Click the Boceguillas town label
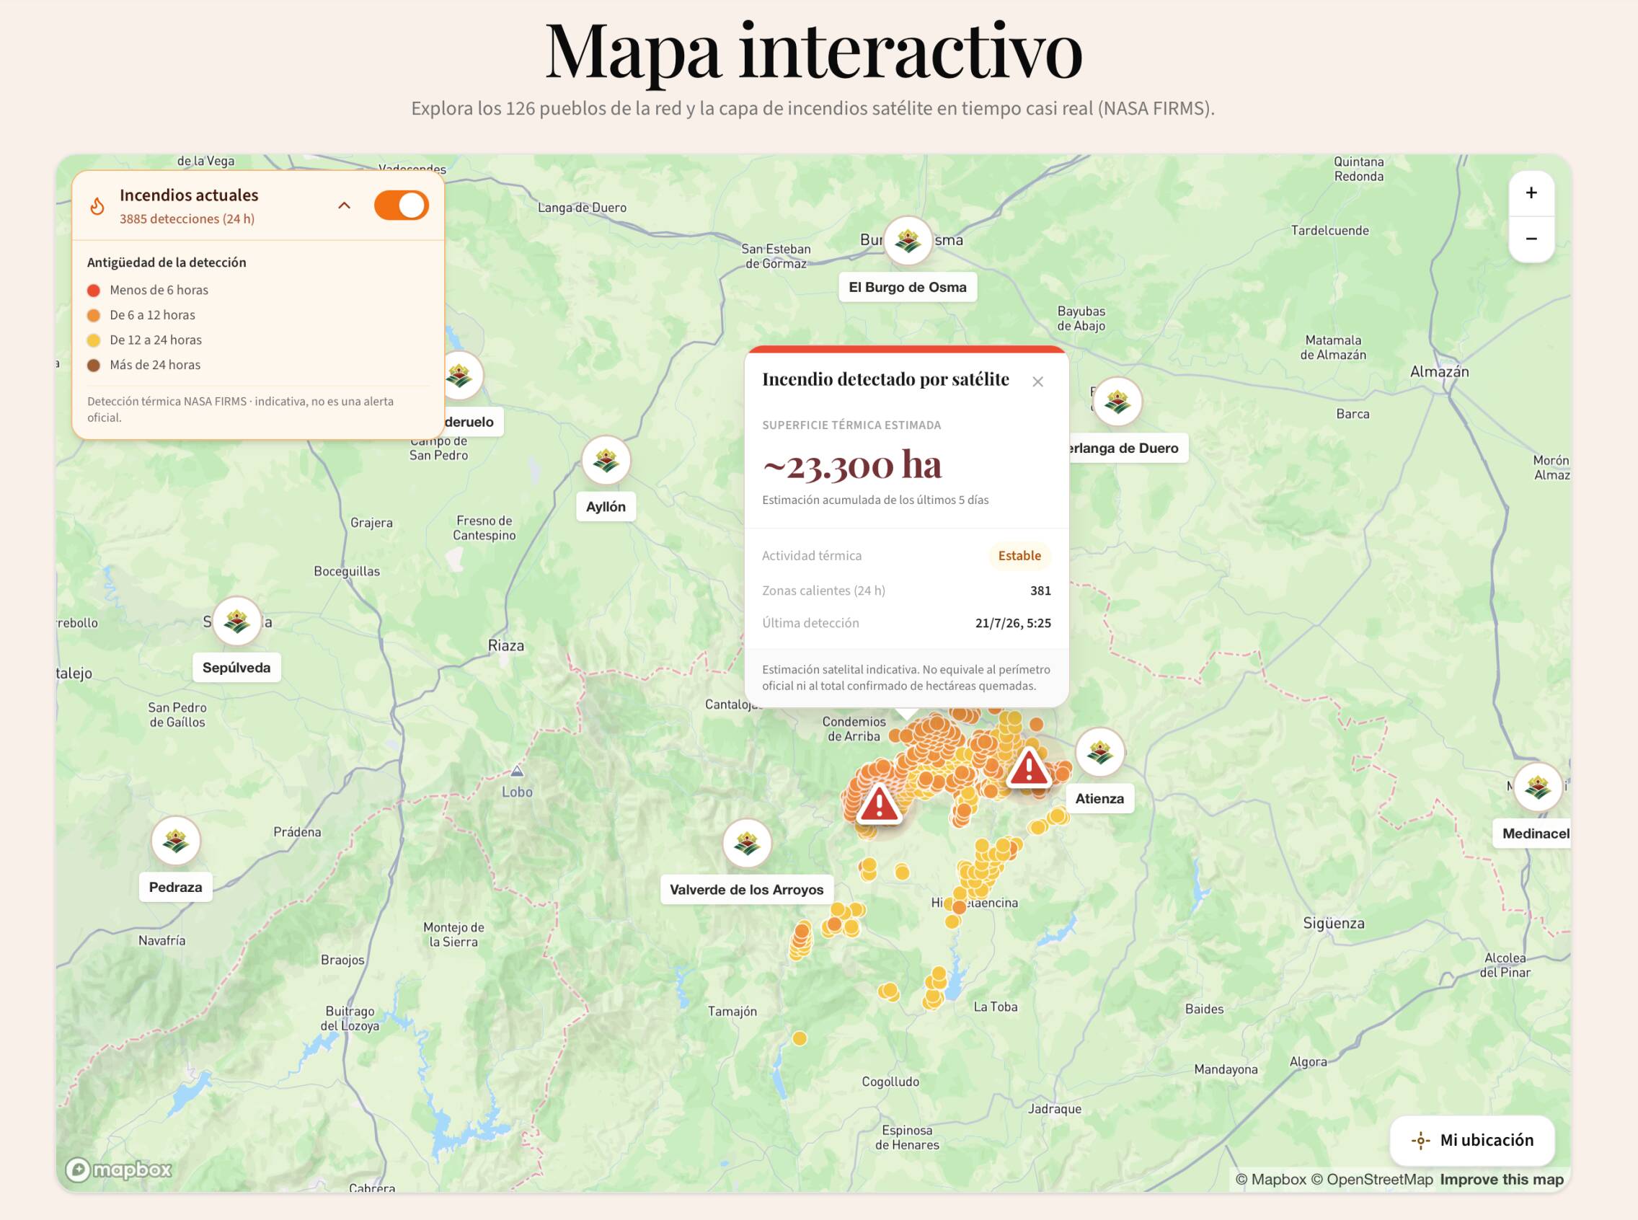Image resolution: width=1638 pixels, height=1220 pixels. 346,572
